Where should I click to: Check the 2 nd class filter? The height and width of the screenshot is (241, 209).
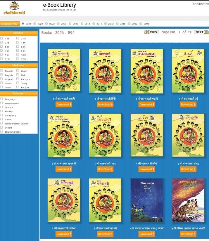18,38
